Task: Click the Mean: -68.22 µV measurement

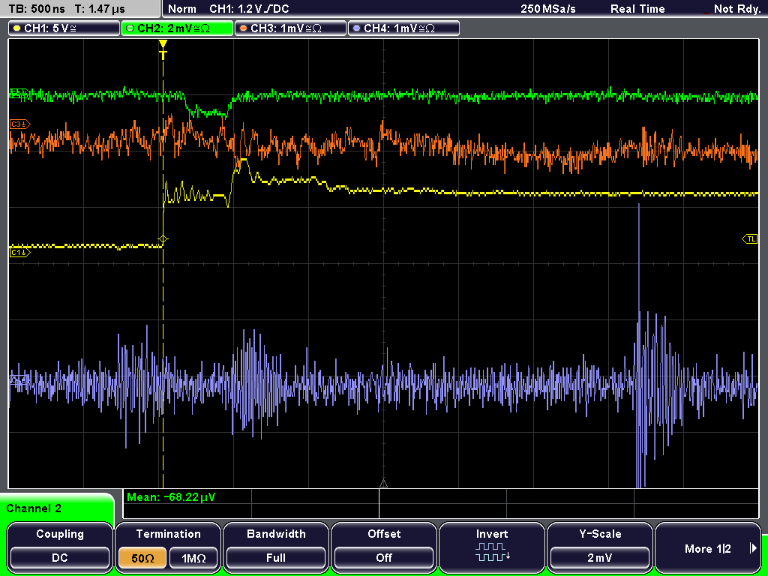Action: (171, 497)
